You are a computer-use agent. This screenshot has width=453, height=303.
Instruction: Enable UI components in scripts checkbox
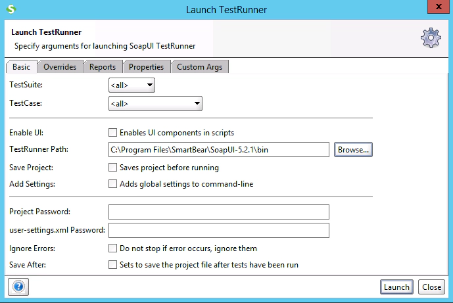[x=112, y=133]
